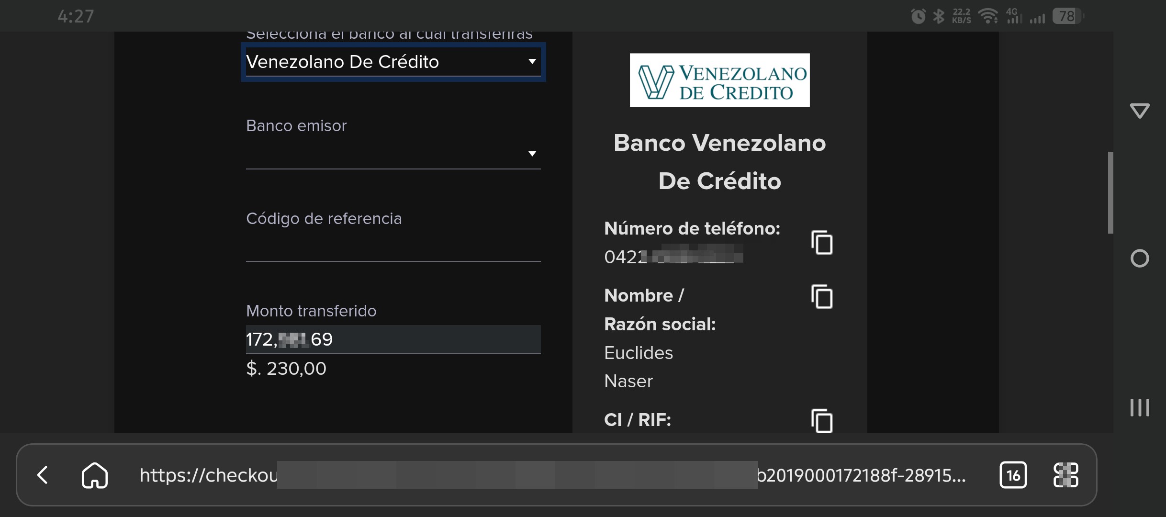The height and width of the screenshot is (517, 1166).
Task: Select the 'Banco Venezolano De Crédito' heading
Action: 719,162
